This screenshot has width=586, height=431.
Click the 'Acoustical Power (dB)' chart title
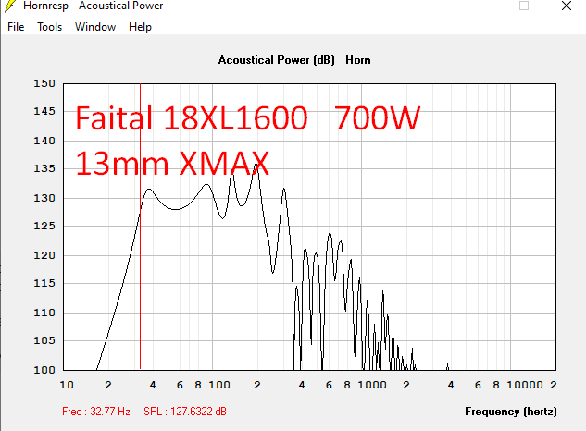coord(277,60)
